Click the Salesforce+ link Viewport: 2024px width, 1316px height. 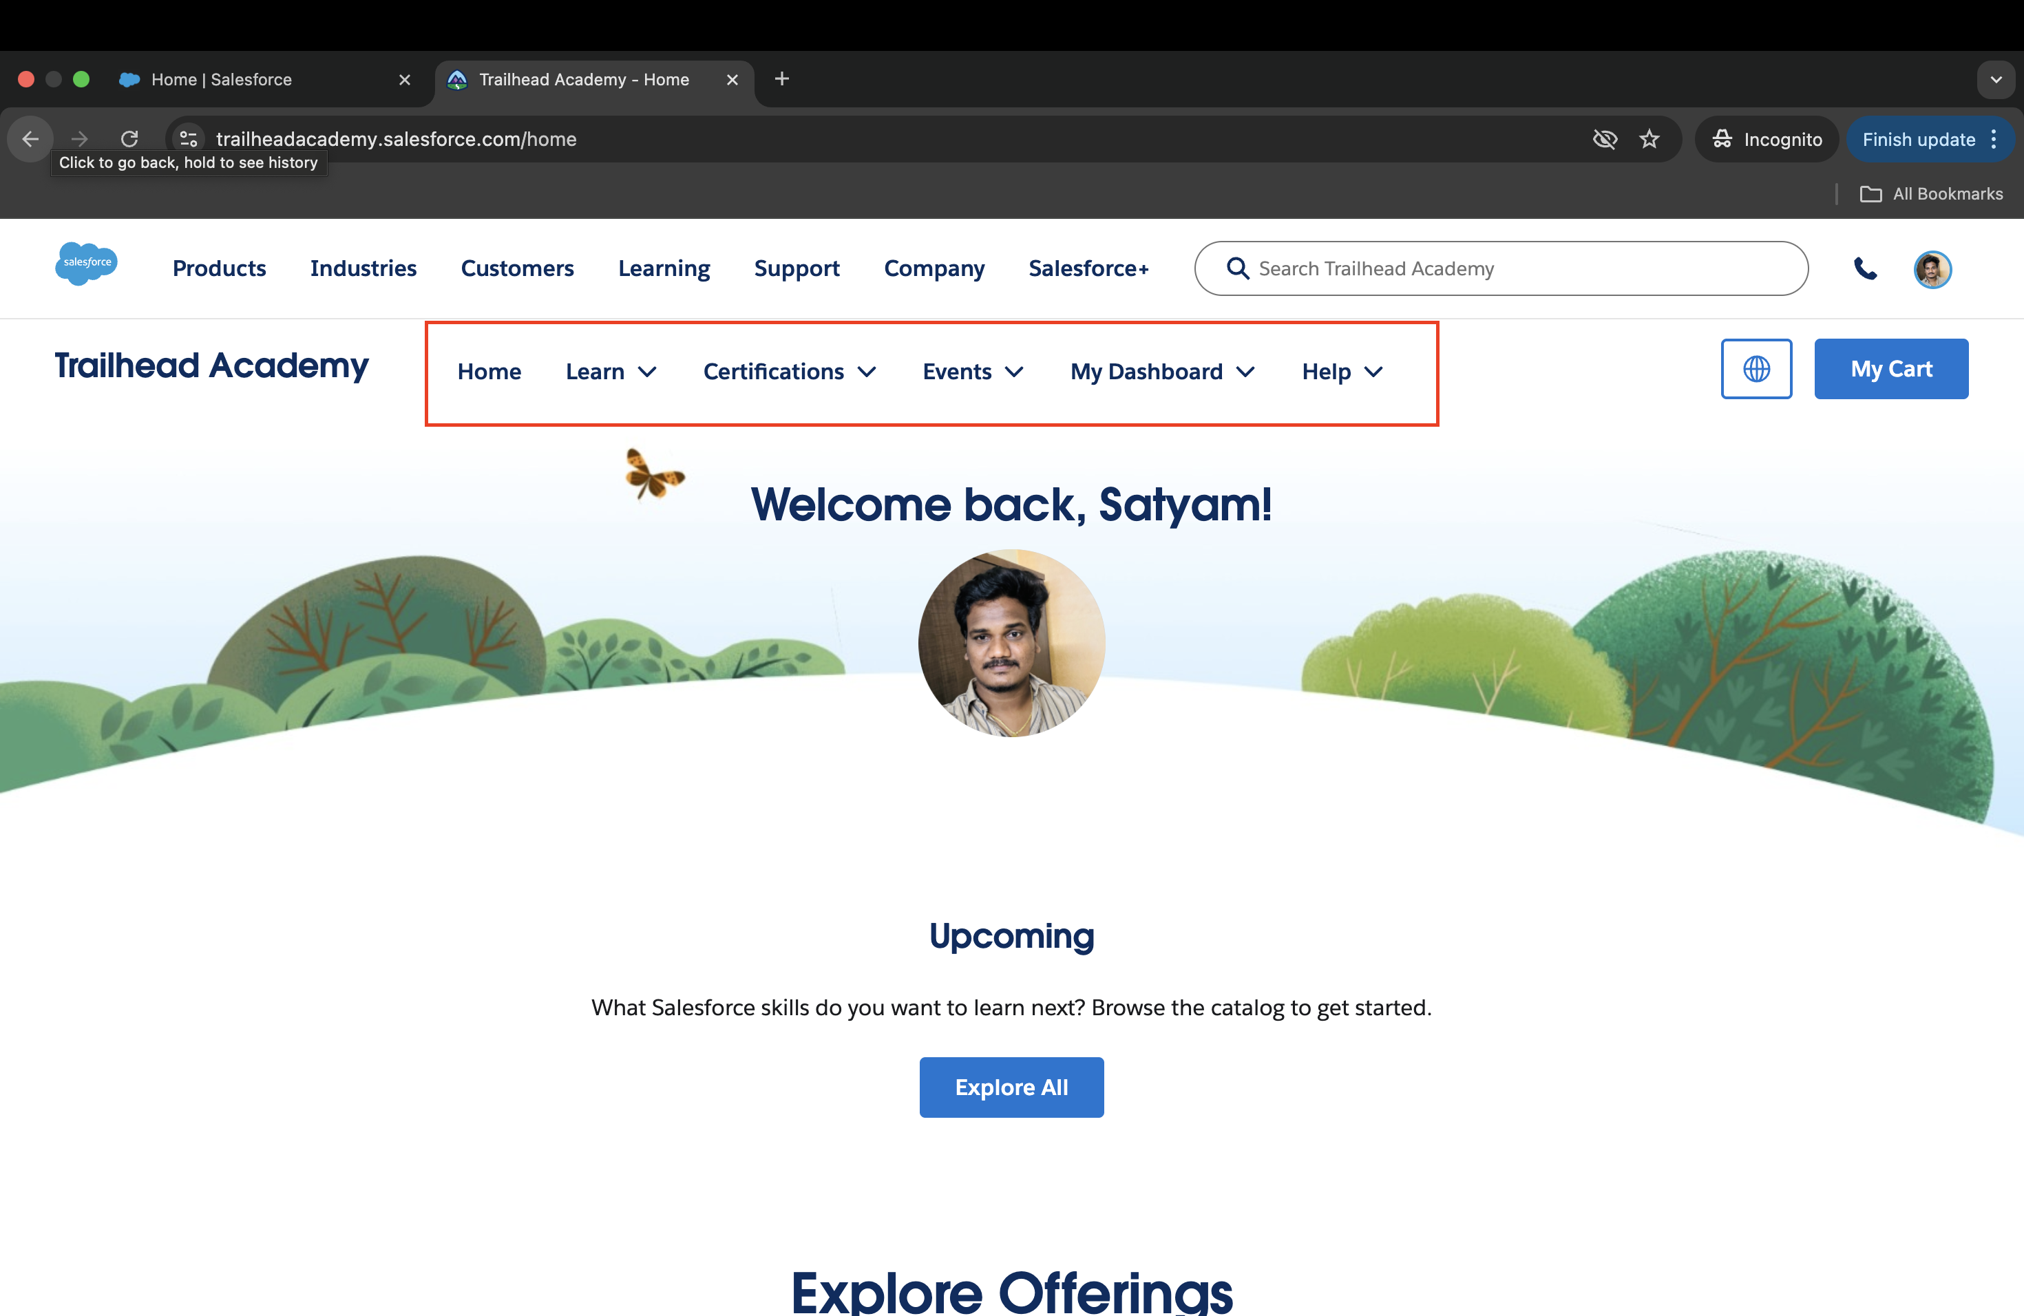(1088, 268)
